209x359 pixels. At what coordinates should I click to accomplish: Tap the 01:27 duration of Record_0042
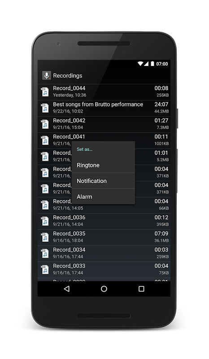click(x=161, y=120)
